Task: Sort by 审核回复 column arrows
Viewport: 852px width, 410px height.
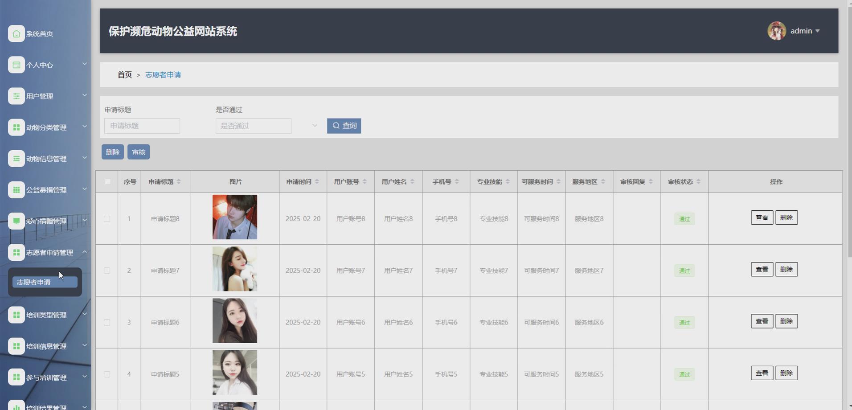Action: point(651,181)
